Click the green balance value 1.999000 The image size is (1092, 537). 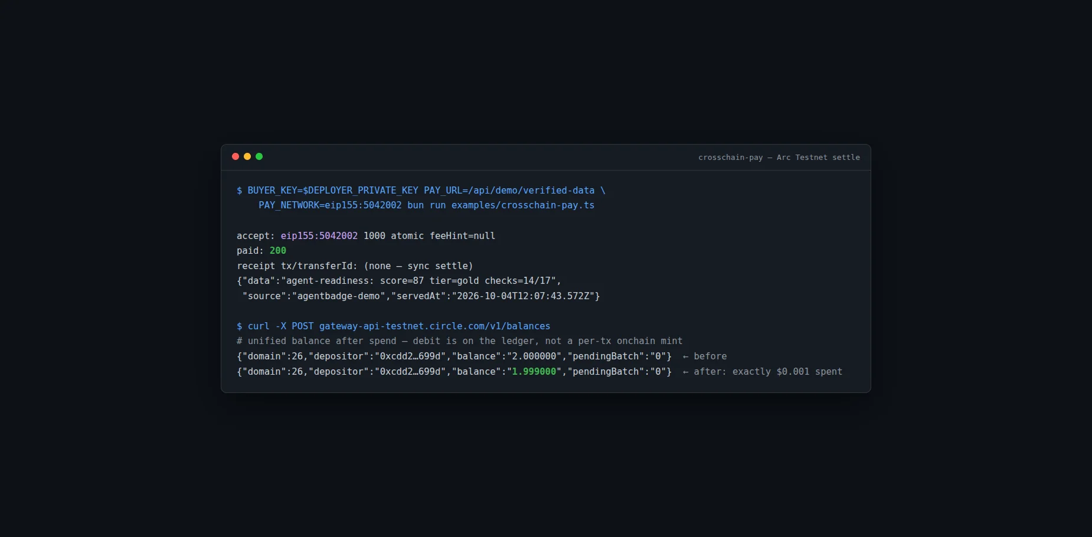(534, 372)
